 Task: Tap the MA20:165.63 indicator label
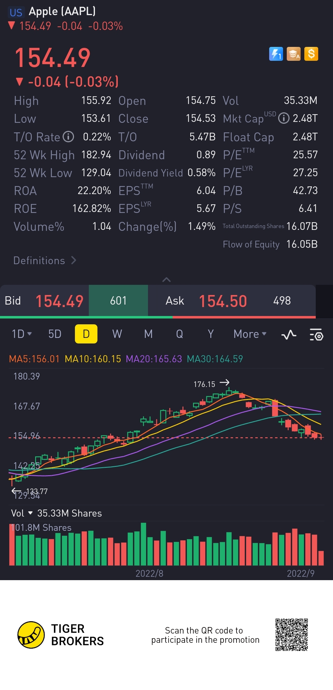point(154,359)
